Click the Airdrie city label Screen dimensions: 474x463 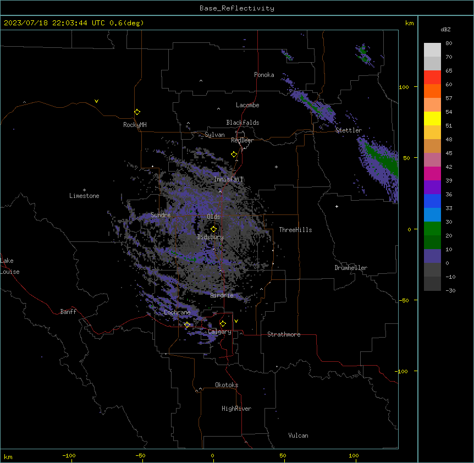(222, 295)
